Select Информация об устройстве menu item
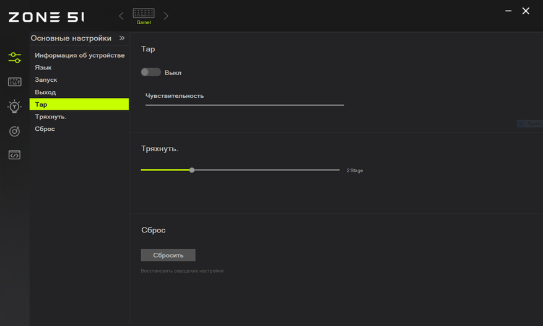 coord(79,56)
